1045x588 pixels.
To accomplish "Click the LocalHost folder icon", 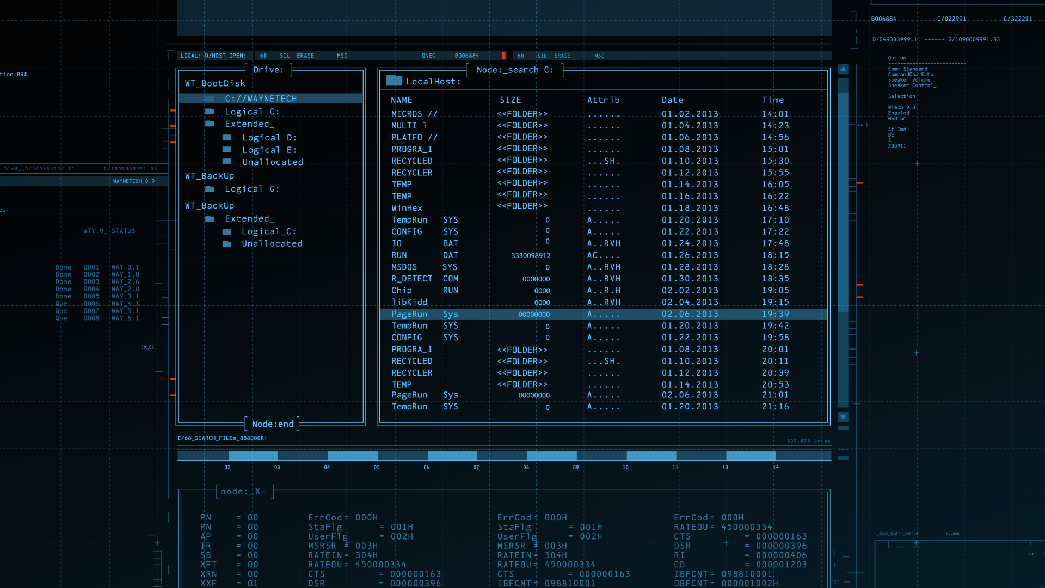I will pyautogui.click(x=394, y=81).
